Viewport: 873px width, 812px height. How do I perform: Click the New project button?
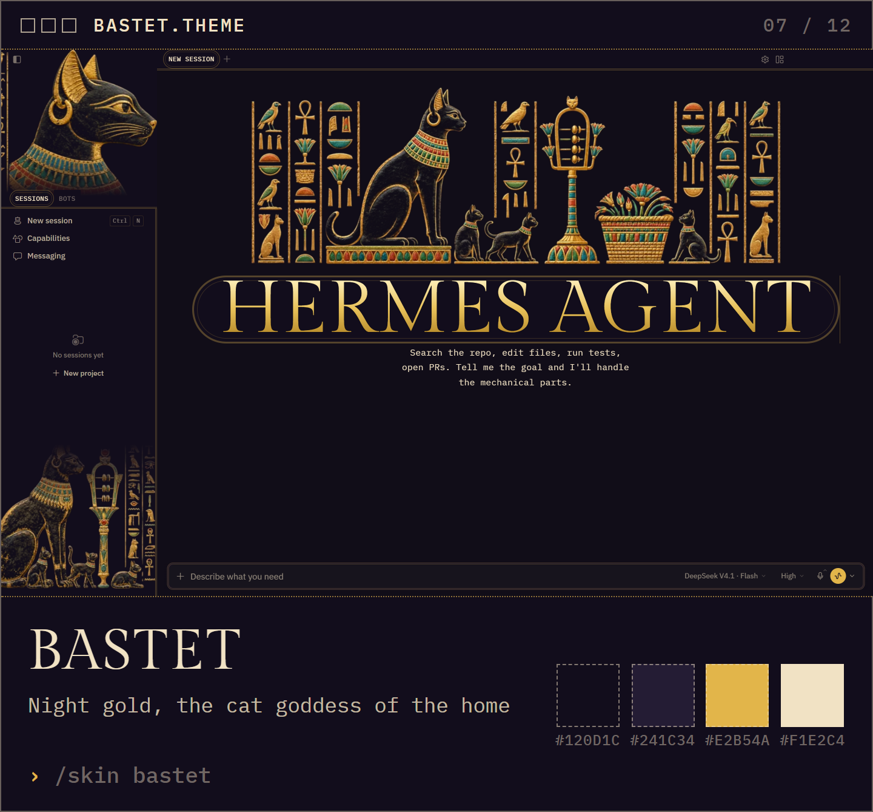[x=78, y=373]
